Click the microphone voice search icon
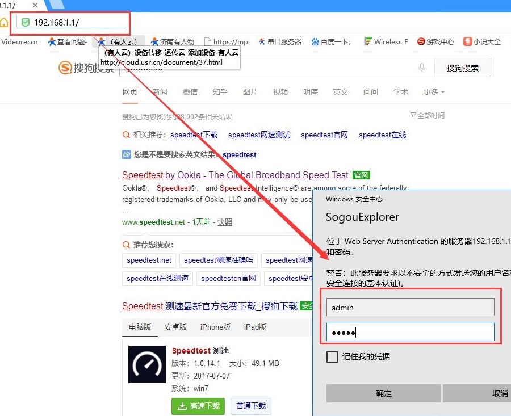This screenshot has width=511, height=416. coord(422,68)
